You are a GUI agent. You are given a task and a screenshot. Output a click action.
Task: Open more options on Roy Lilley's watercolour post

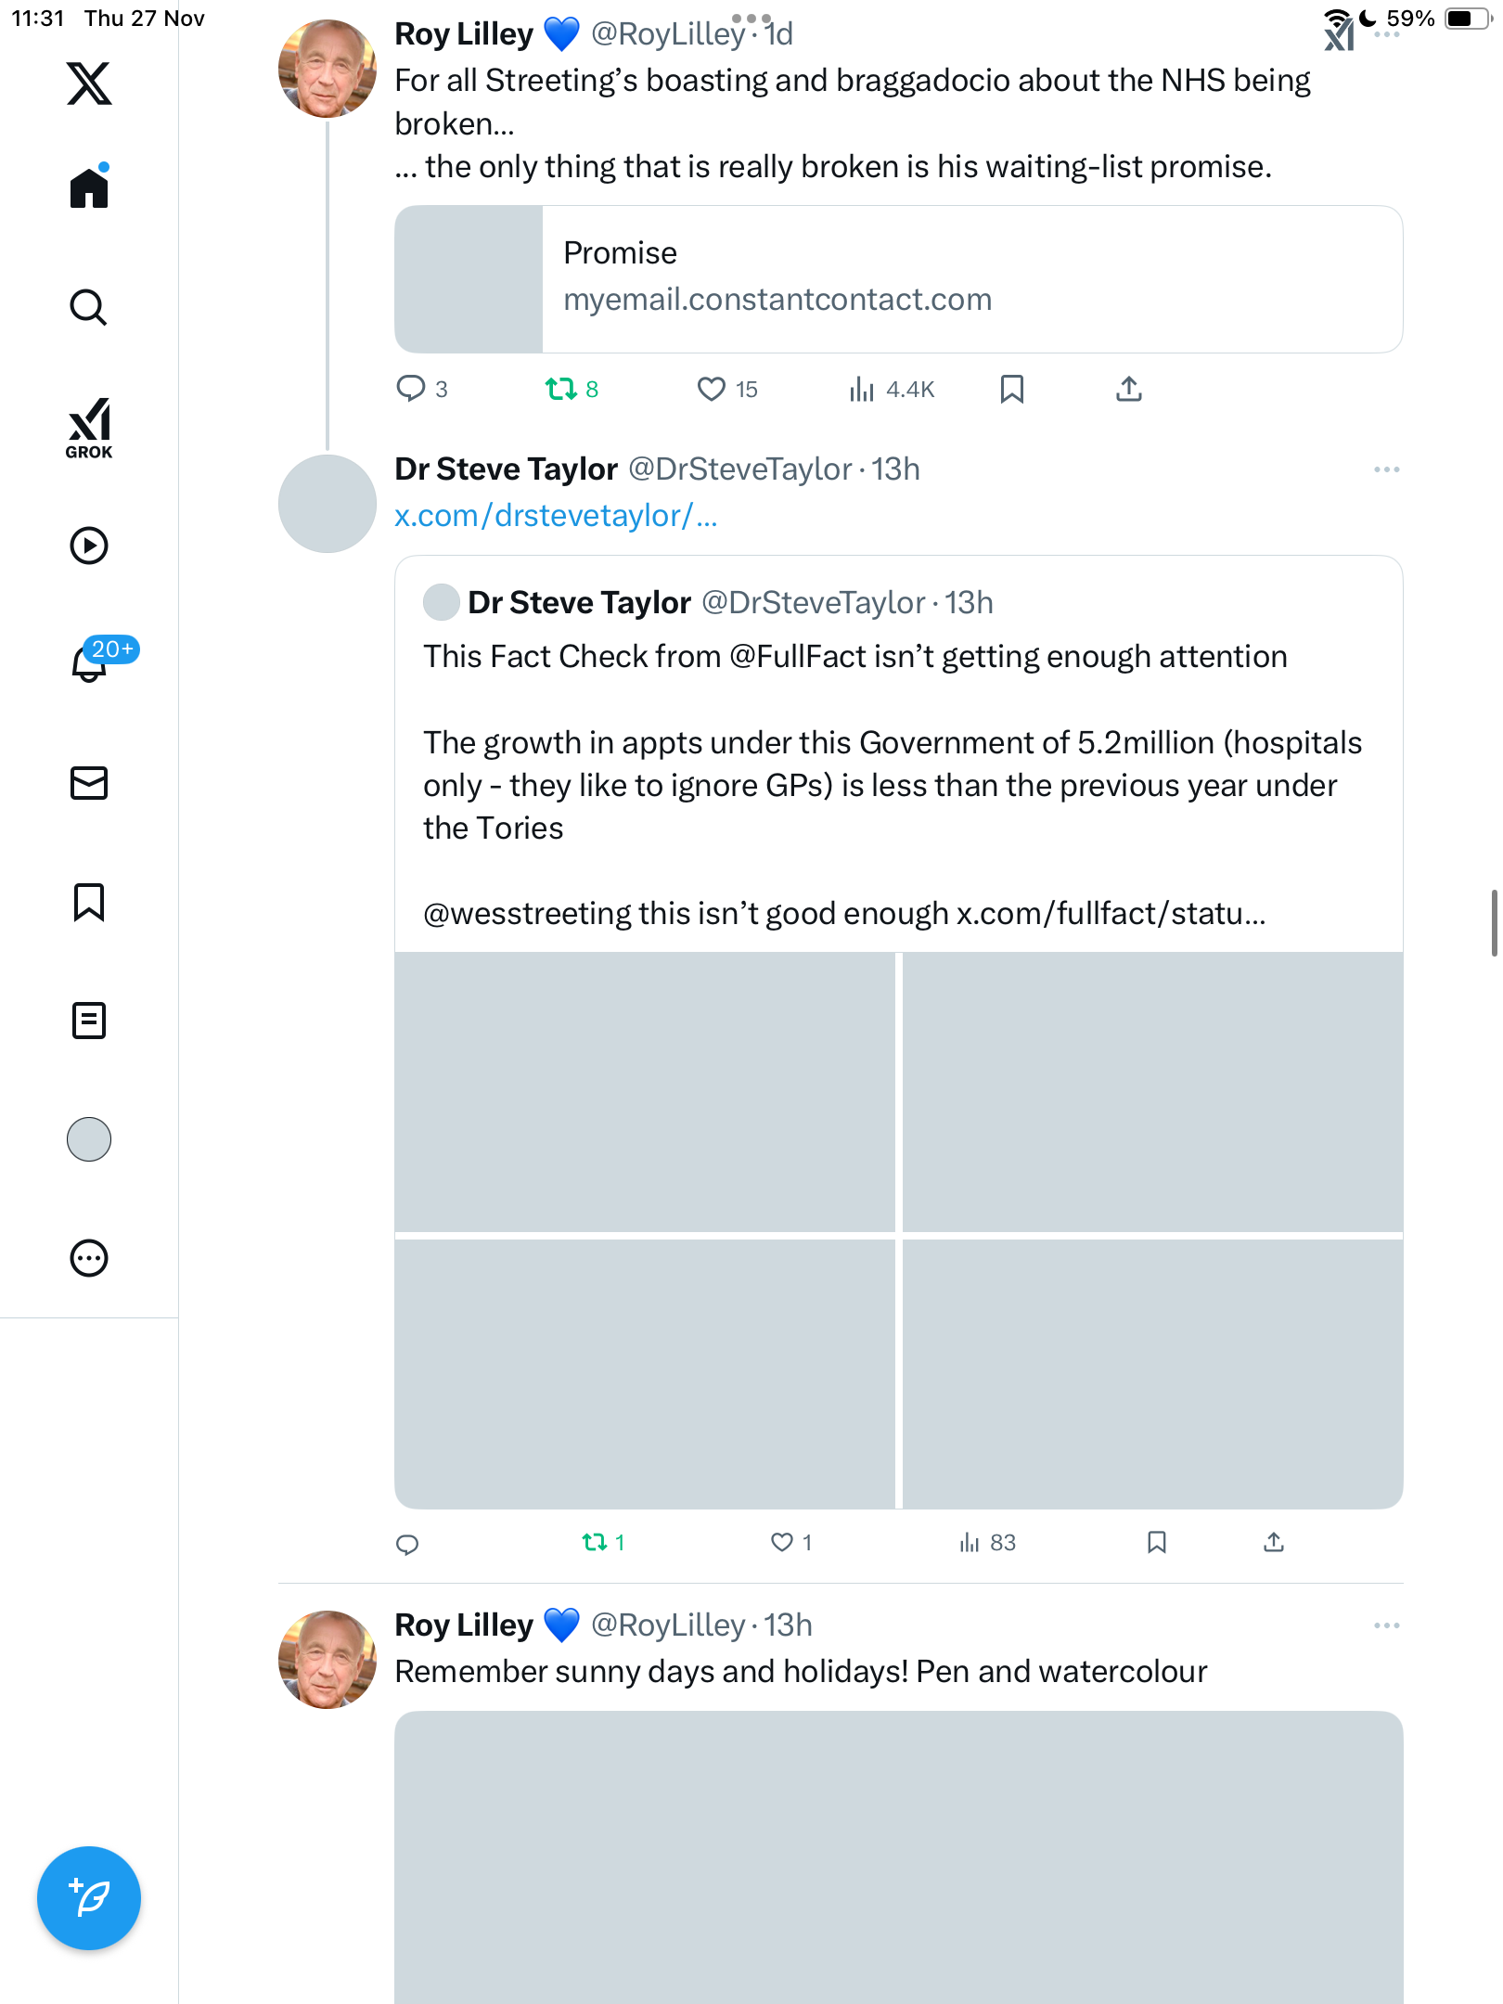click(x=1386, y=1625)
